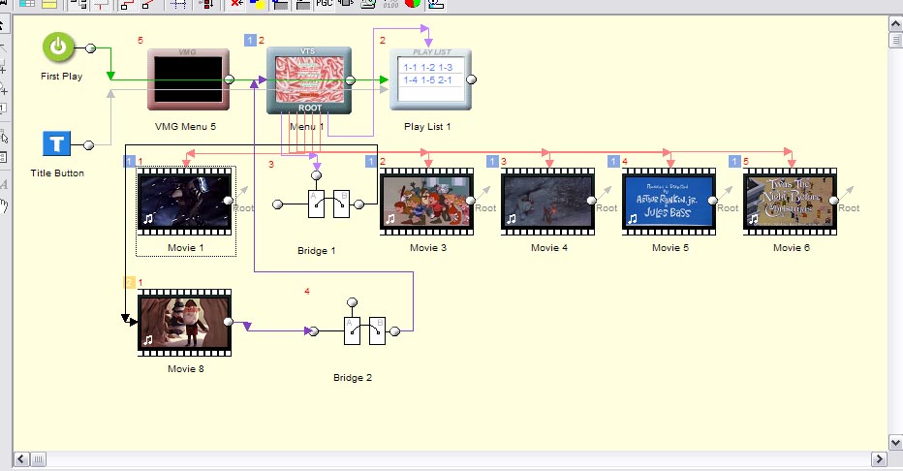The image size is (903, 471).
Task: Click the "Bridge 2" label
Action: (353, 378)
